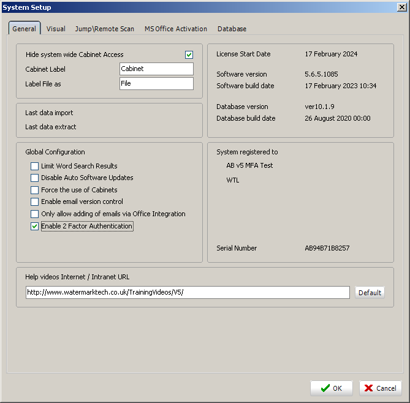
Task: Tick Disable Auto Software Updates
Action: (x=34, y=178)
